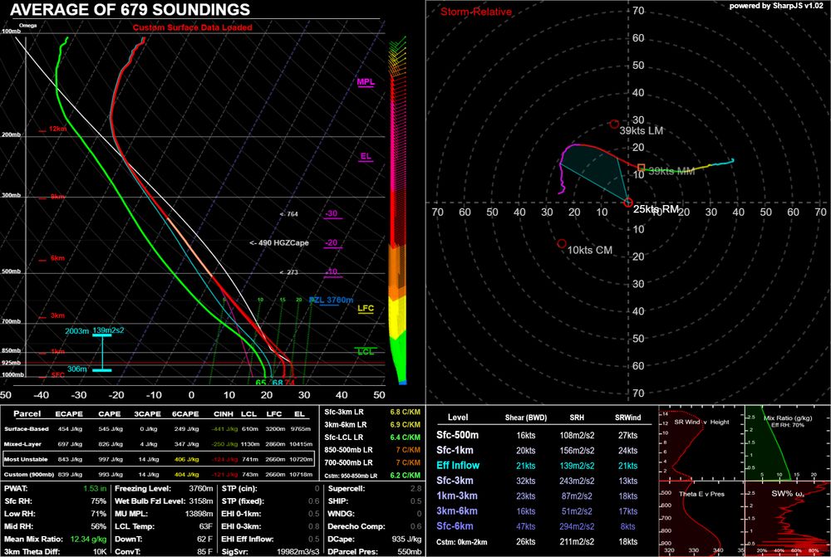Click the Shear (BWD) column header
This screenshot has width=831, height=557.
click(x=526, y=418)
